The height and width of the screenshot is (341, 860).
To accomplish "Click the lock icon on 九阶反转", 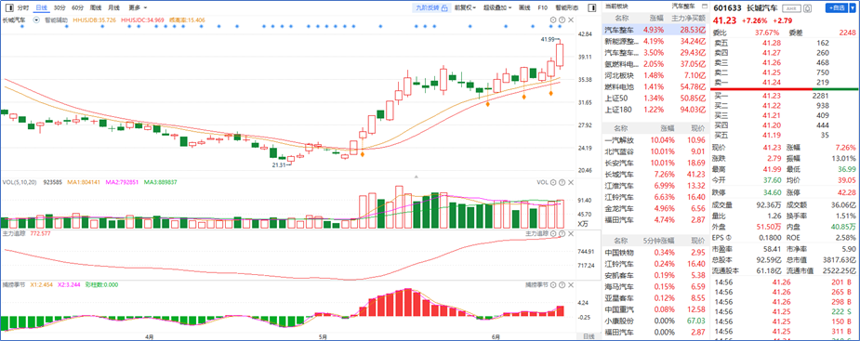I will point(444,7).
